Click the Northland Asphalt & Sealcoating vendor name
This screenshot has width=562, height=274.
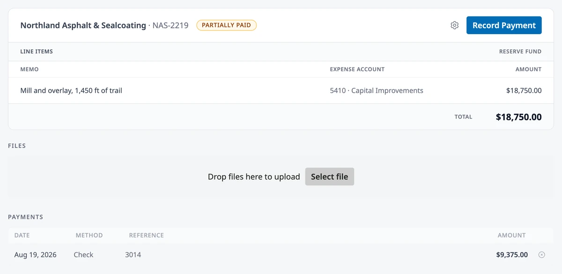point(83,25)
